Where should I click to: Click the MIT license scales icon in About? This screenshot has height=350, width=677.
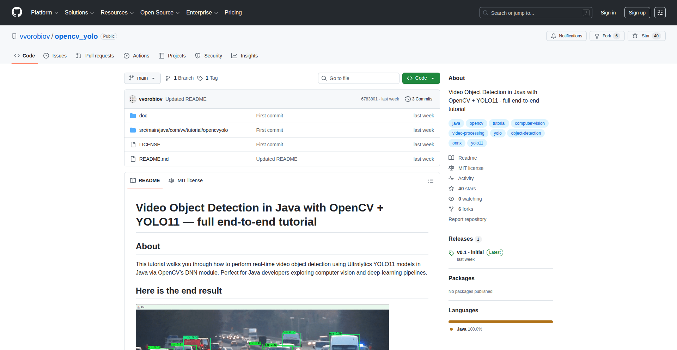[451, 168]
